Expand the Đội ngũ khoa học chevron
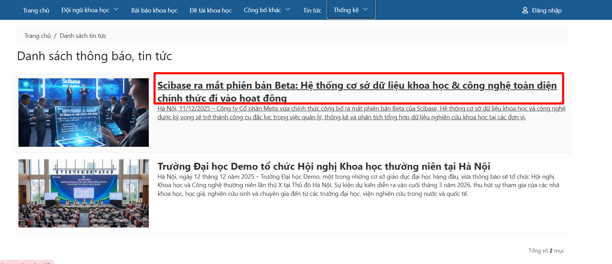Viewport: 612px width, 264px height. tap(116, 9)
